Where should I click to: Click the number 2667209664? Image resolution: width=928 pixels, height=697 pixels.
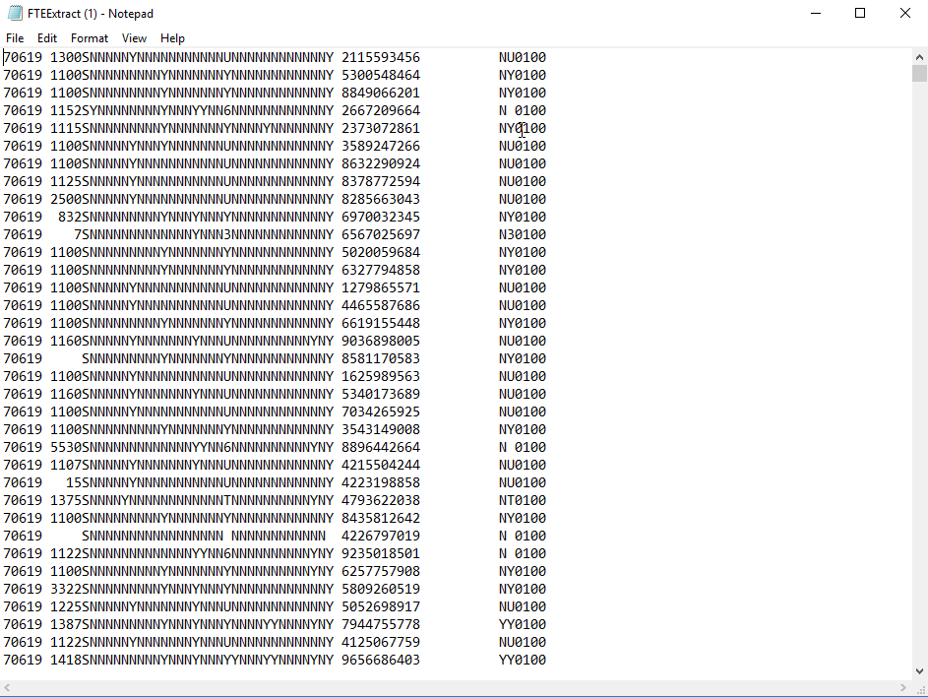click(x=381, y=110)
